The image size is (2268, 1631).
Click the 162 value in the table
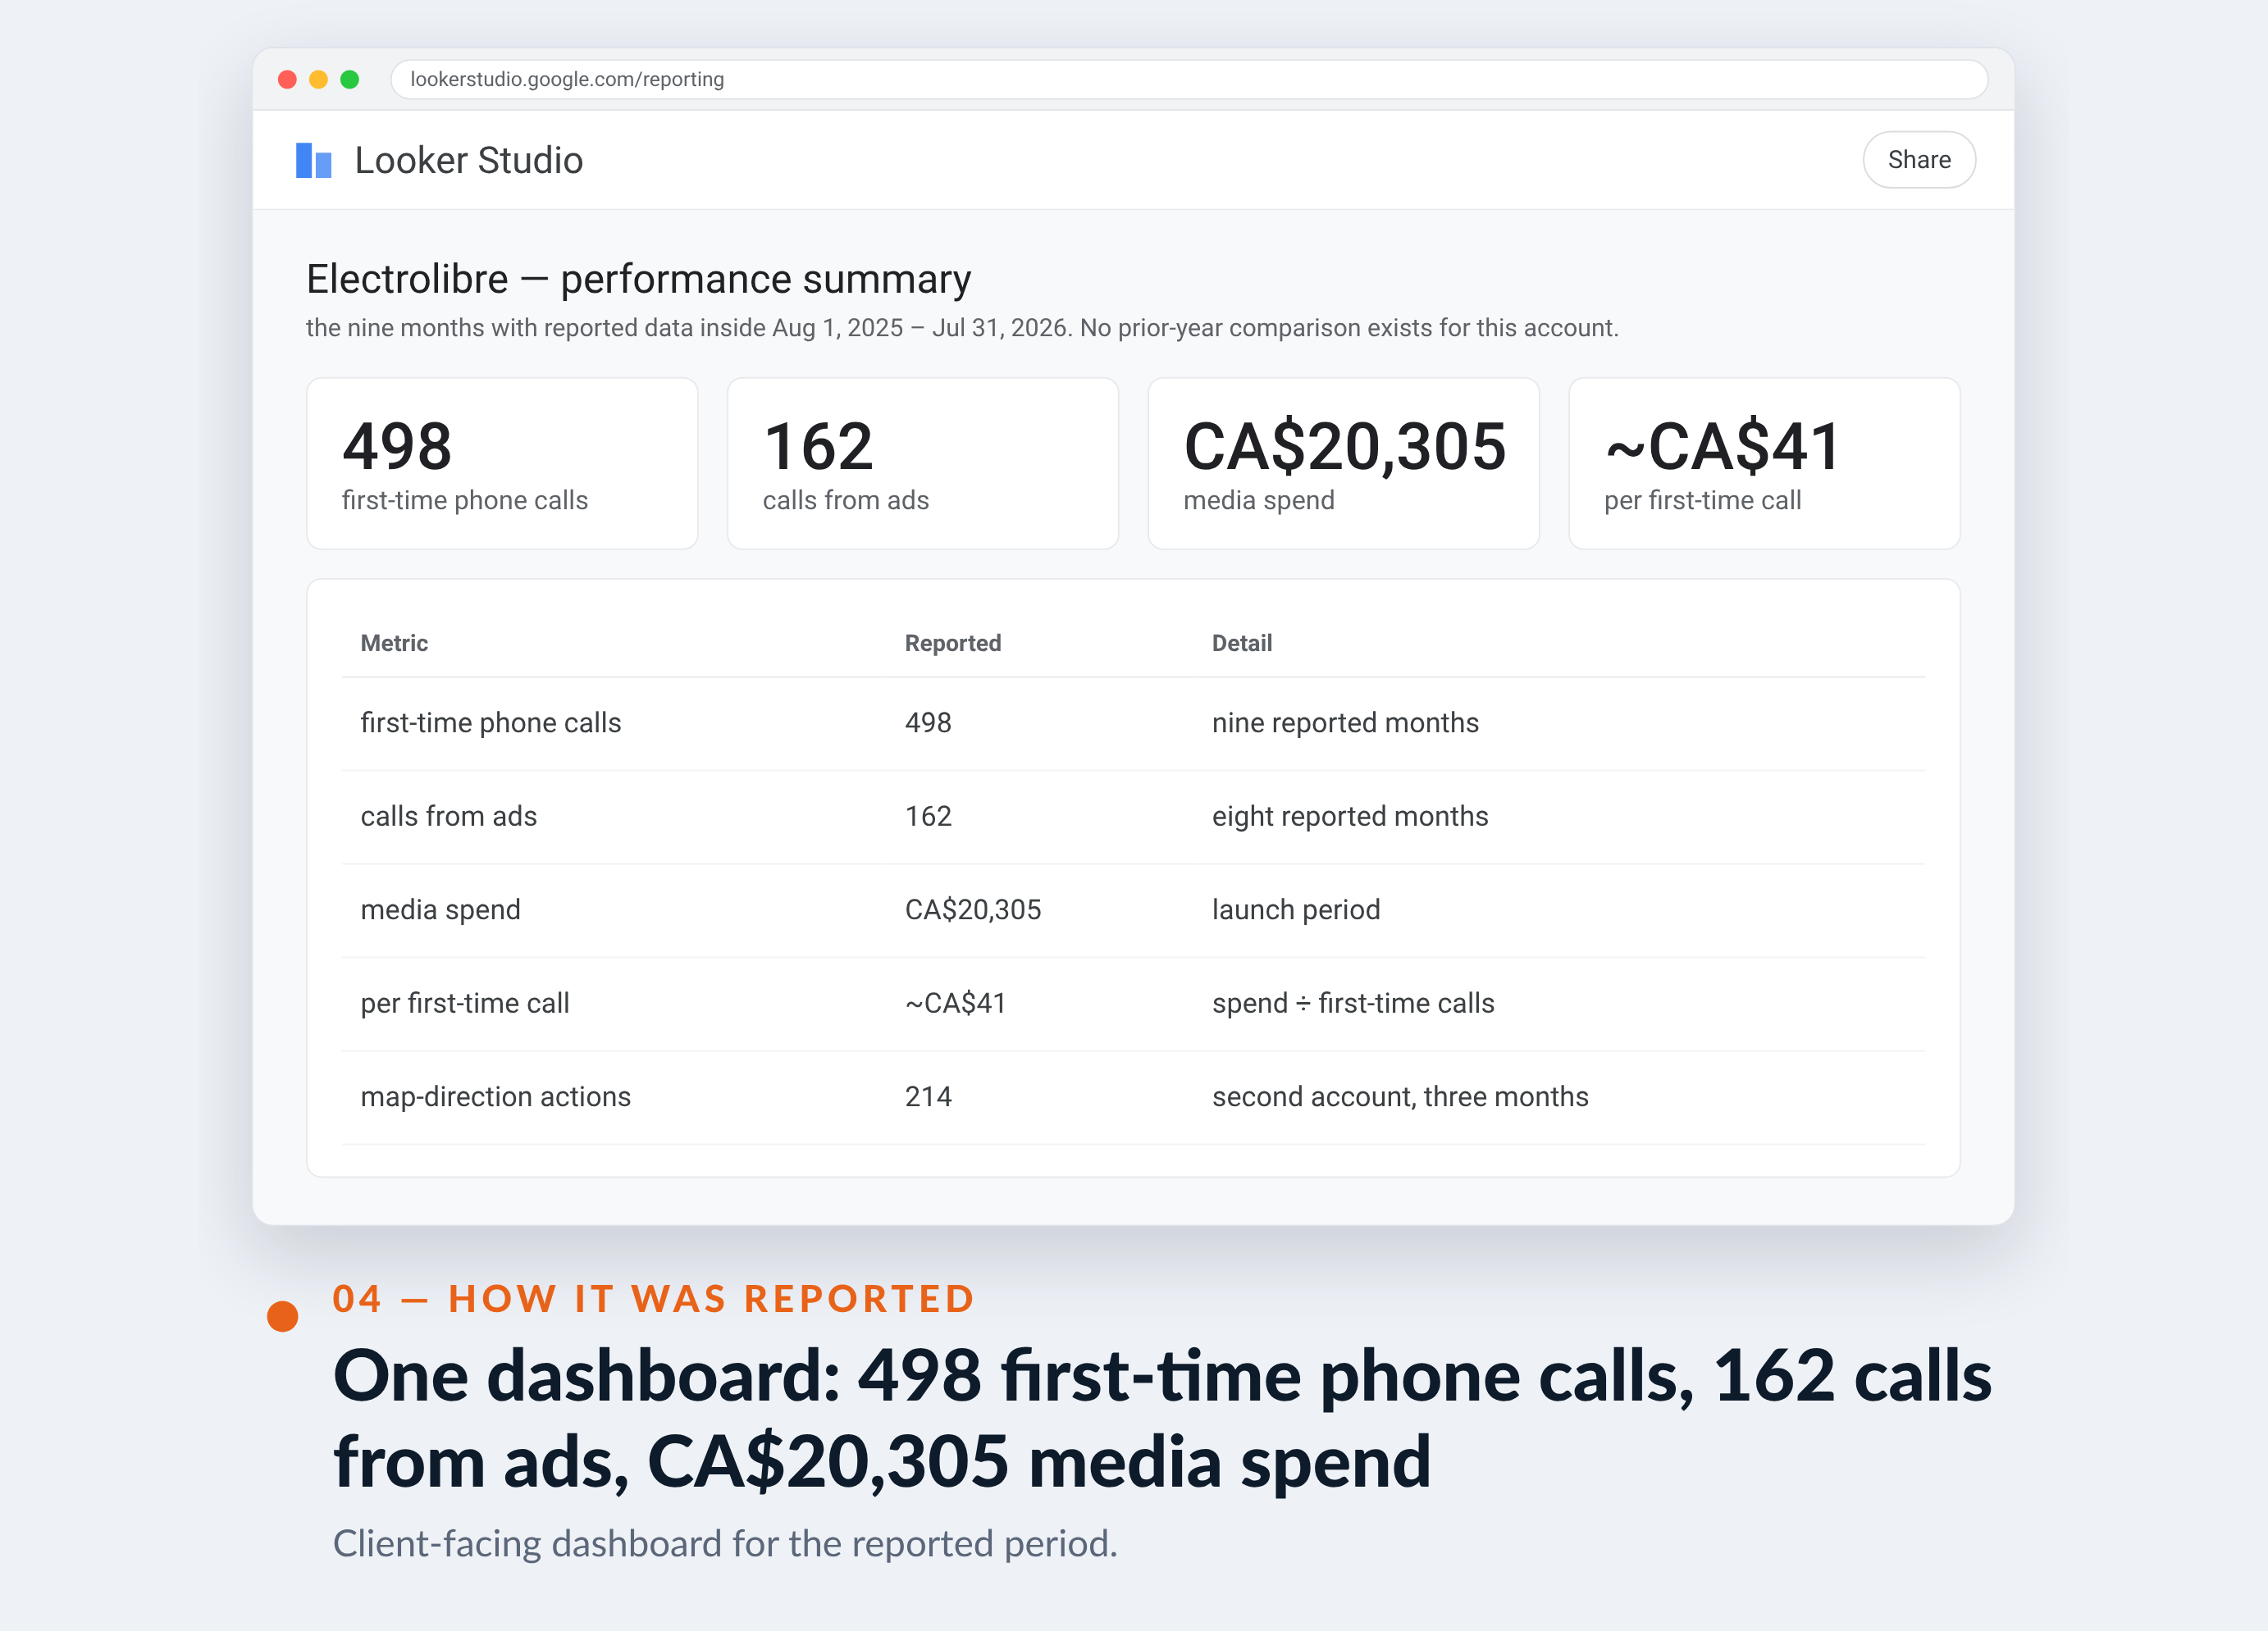pos(927,816)
